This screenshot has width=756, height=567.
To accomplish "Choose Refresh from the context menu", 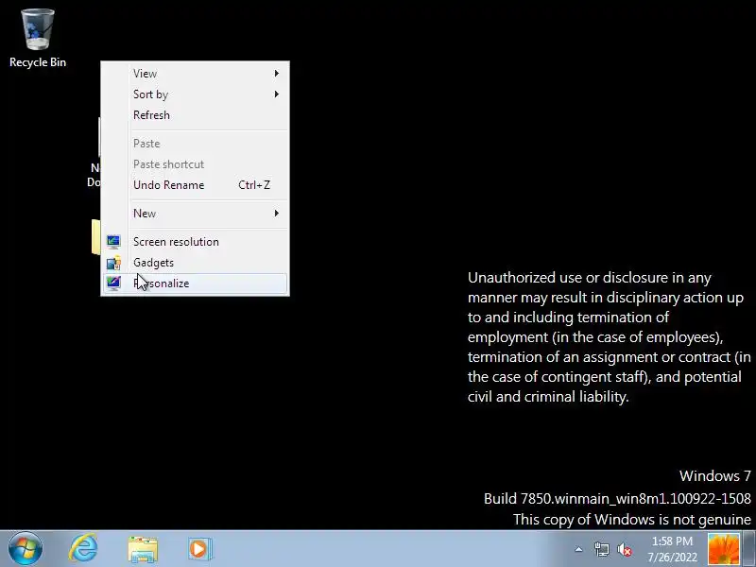I will point(195,114).
